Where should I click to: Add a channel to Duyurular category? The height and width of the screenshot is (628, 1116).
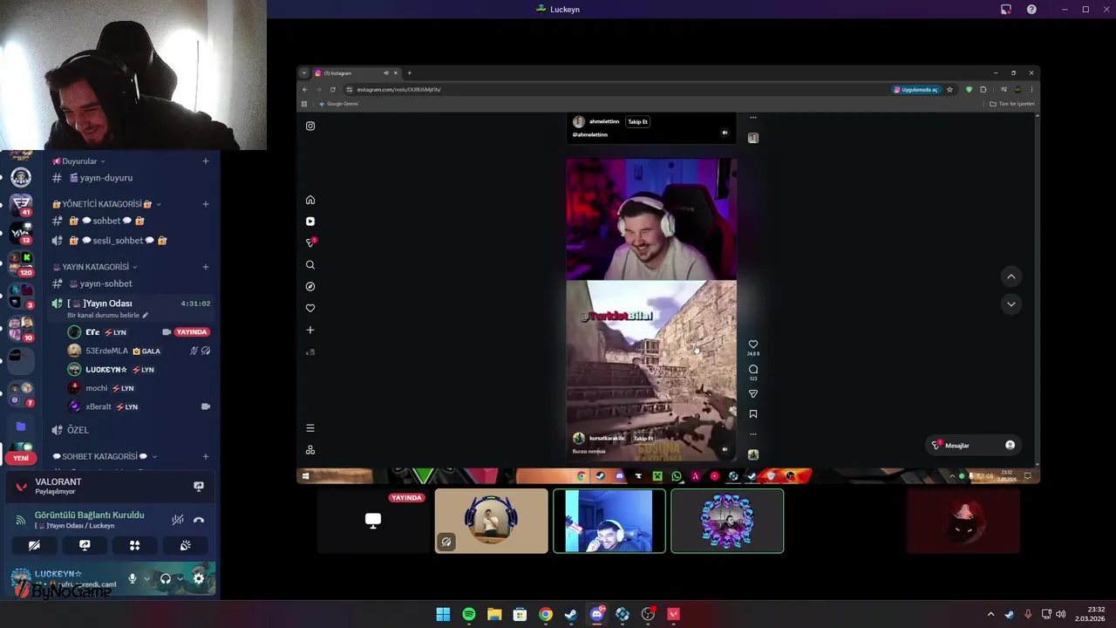pos(206,161)
